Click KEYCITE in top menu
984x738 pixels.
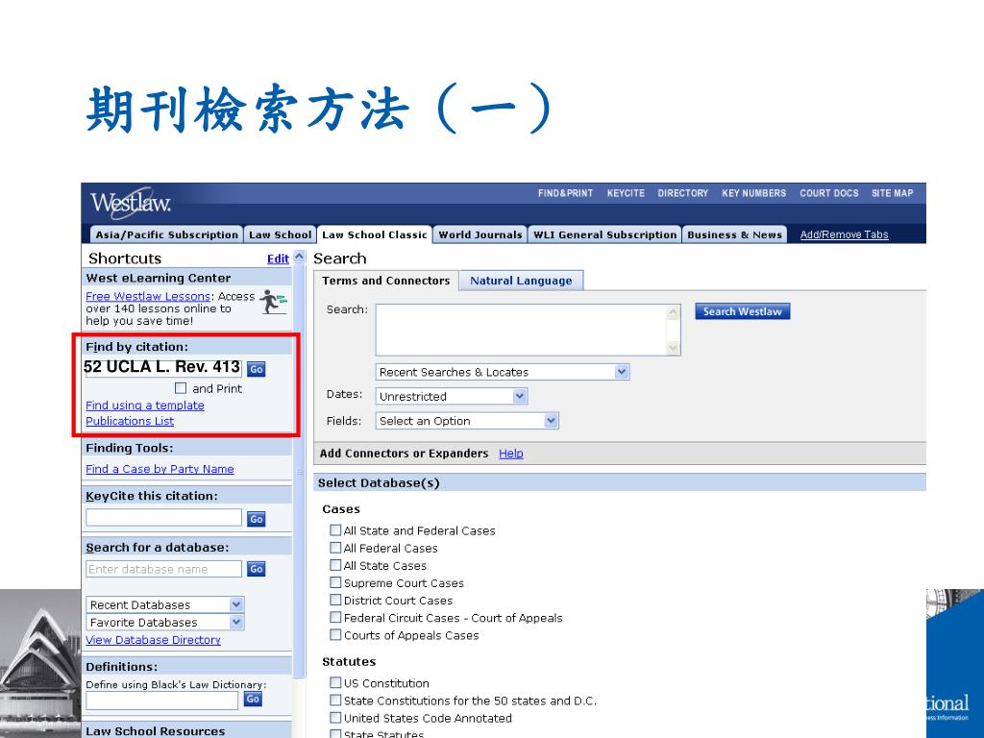[626, 193]
